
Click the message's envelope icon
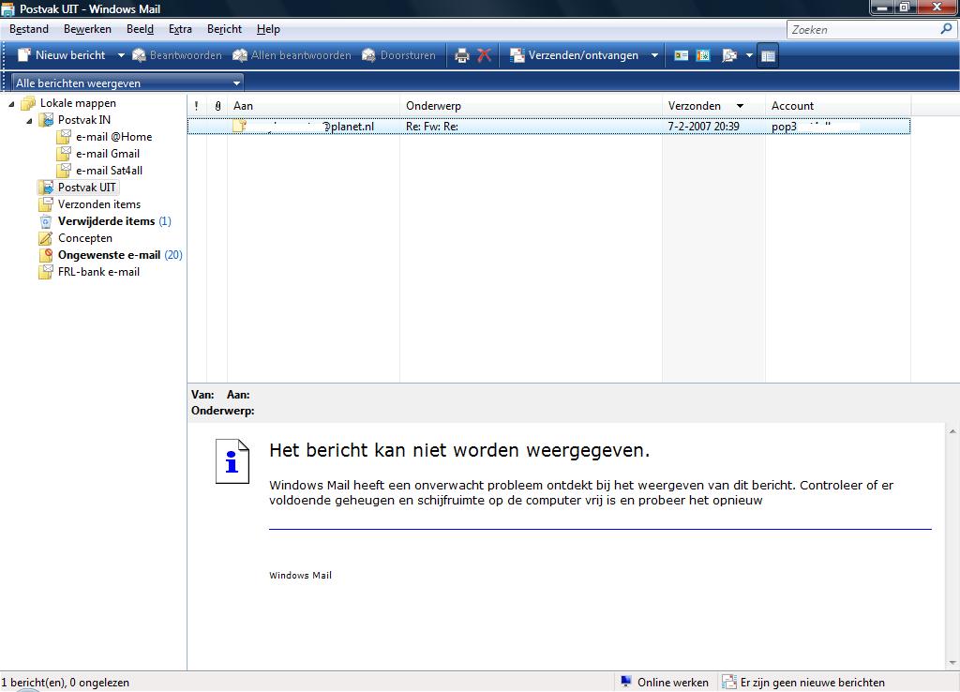pyautogui.click(x=239, y=127)
